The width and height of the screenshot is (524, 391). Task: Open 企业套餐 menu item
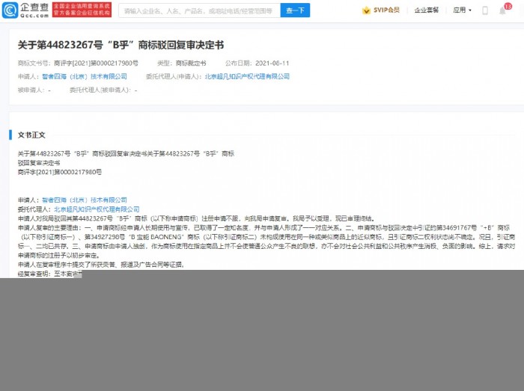point(427,10)
